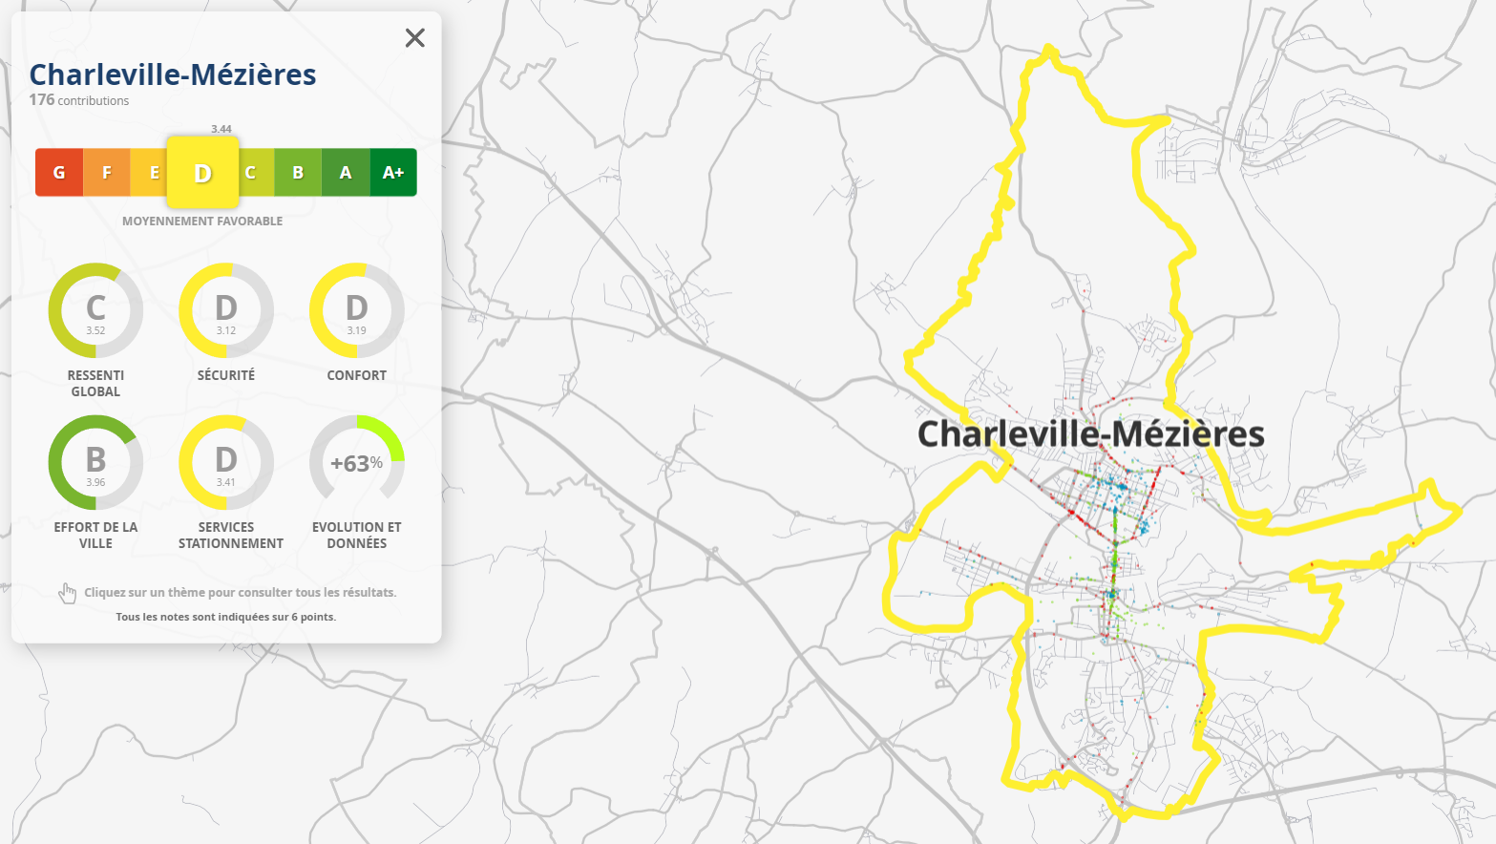Open the Services Stationnement score gauge
The image size is (1496, 844).
click(226, 462)
